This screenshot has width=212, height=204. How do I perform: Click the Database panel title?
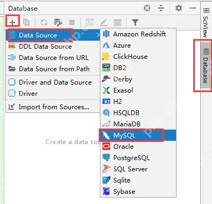point(23,9)
